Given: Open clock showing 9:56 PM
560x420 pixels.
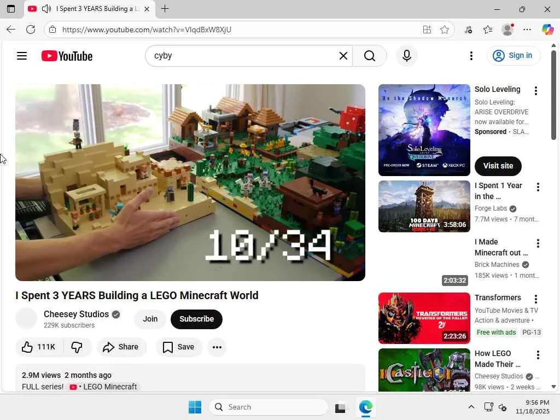Looking at the screenshot, I should (x=532, y=407).
